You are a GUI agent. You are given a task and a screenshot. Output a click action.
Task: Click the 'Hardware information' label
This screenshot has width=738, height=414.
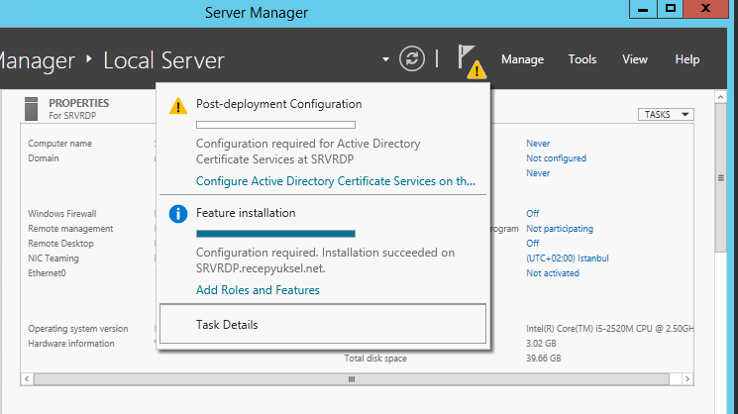pyautogui.click(x=70, y=344)
